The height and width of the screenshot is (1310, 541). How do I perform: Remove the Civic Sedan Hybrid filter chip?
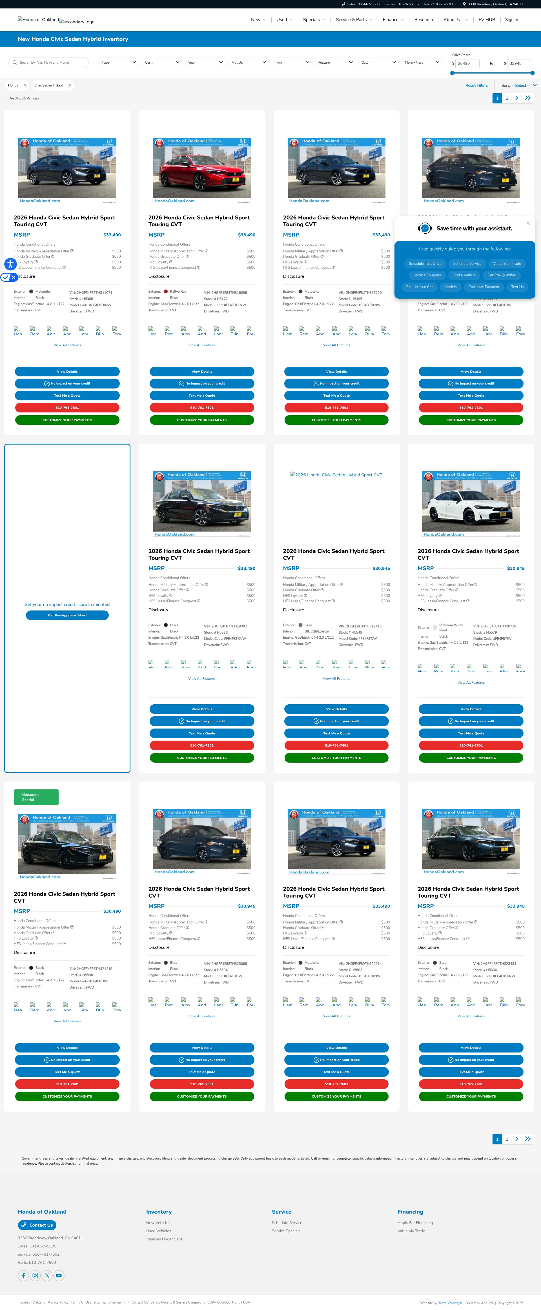click(70, 85)
